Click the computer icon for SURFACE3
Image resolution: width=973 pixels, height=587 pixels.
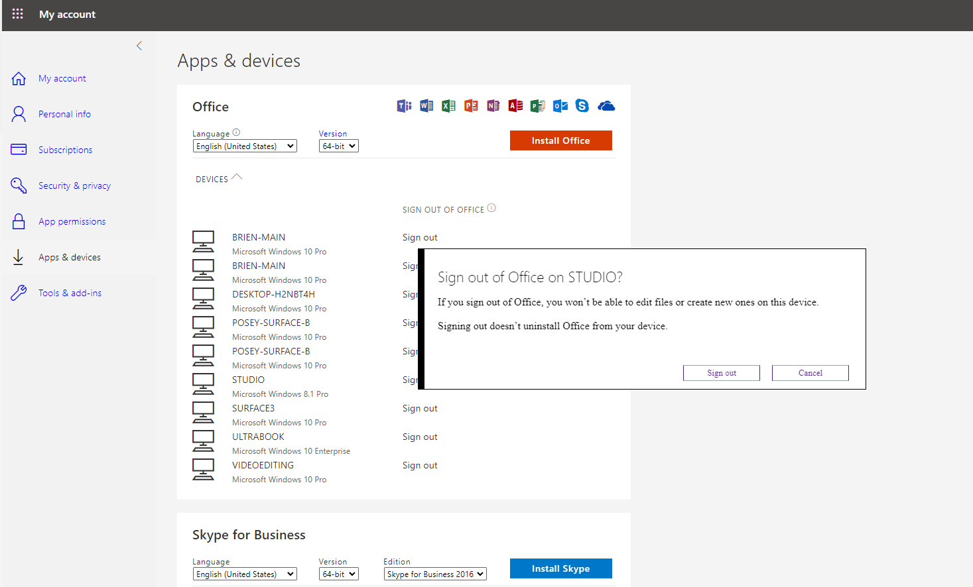(203, 413)
